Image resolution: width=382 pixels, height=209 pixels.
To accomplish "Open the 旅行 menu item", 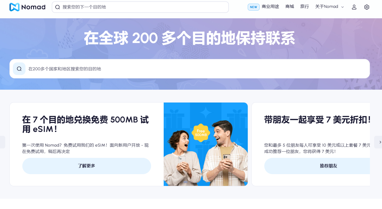I will (304, 7).
